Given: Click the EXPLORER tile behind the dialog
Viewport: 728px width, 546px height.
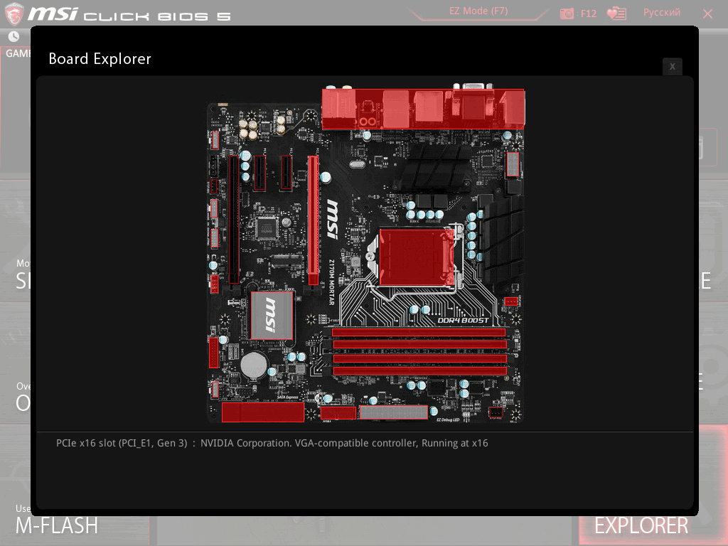Looking at the screenshot, I should tap(641, 526).
